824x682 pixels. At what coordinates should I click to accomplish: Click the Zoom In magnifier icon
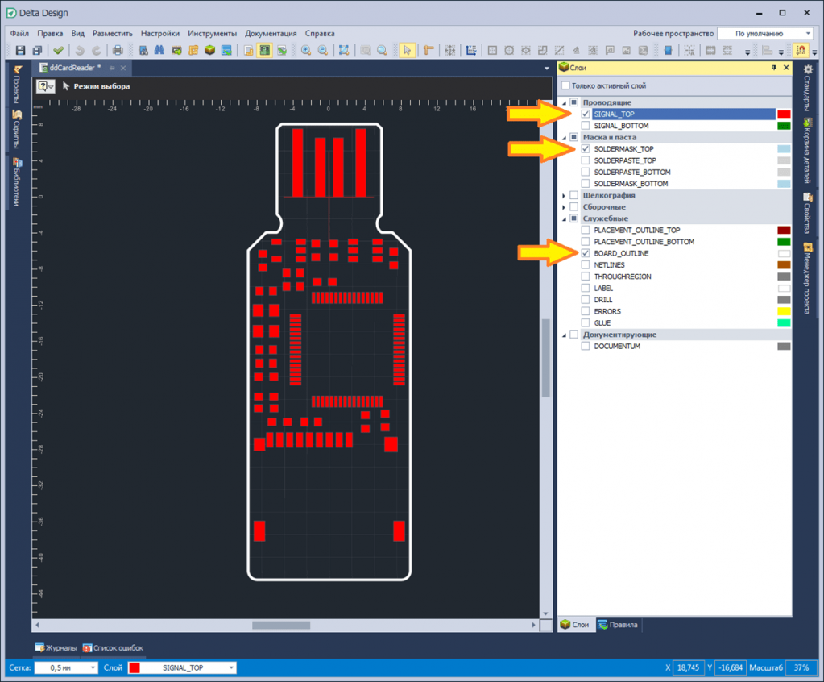point(306,51)
